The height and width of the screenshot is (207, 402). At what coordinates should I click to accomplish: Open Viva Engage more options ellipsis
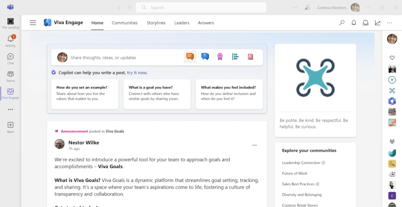390,23
